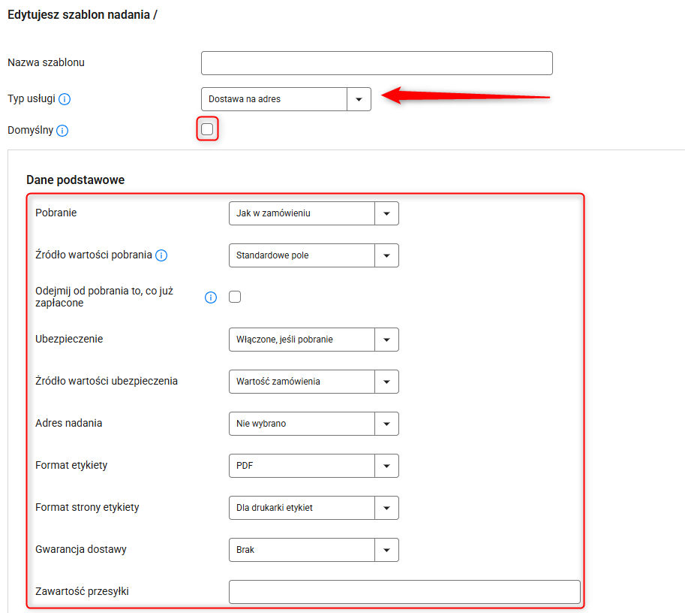685x613 pixels.
Task: Open Format strony etykiety dropdown
Action: [313, 508]
